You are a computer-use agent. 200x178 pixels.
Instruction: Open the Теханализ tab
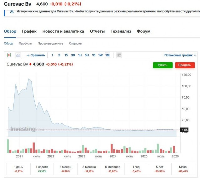coord(121,31)
